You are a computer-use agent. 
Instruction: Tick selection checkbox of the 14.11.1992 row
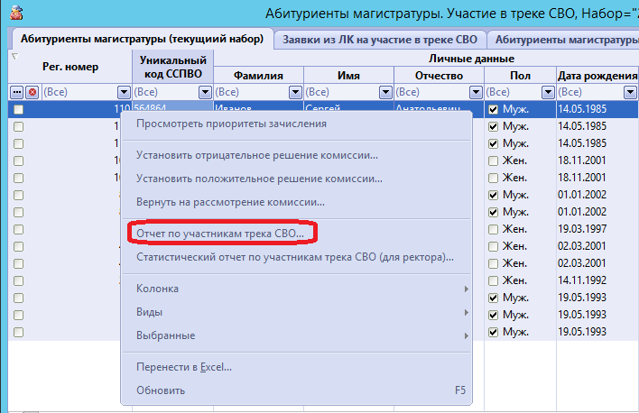click(x=18, y=280)
